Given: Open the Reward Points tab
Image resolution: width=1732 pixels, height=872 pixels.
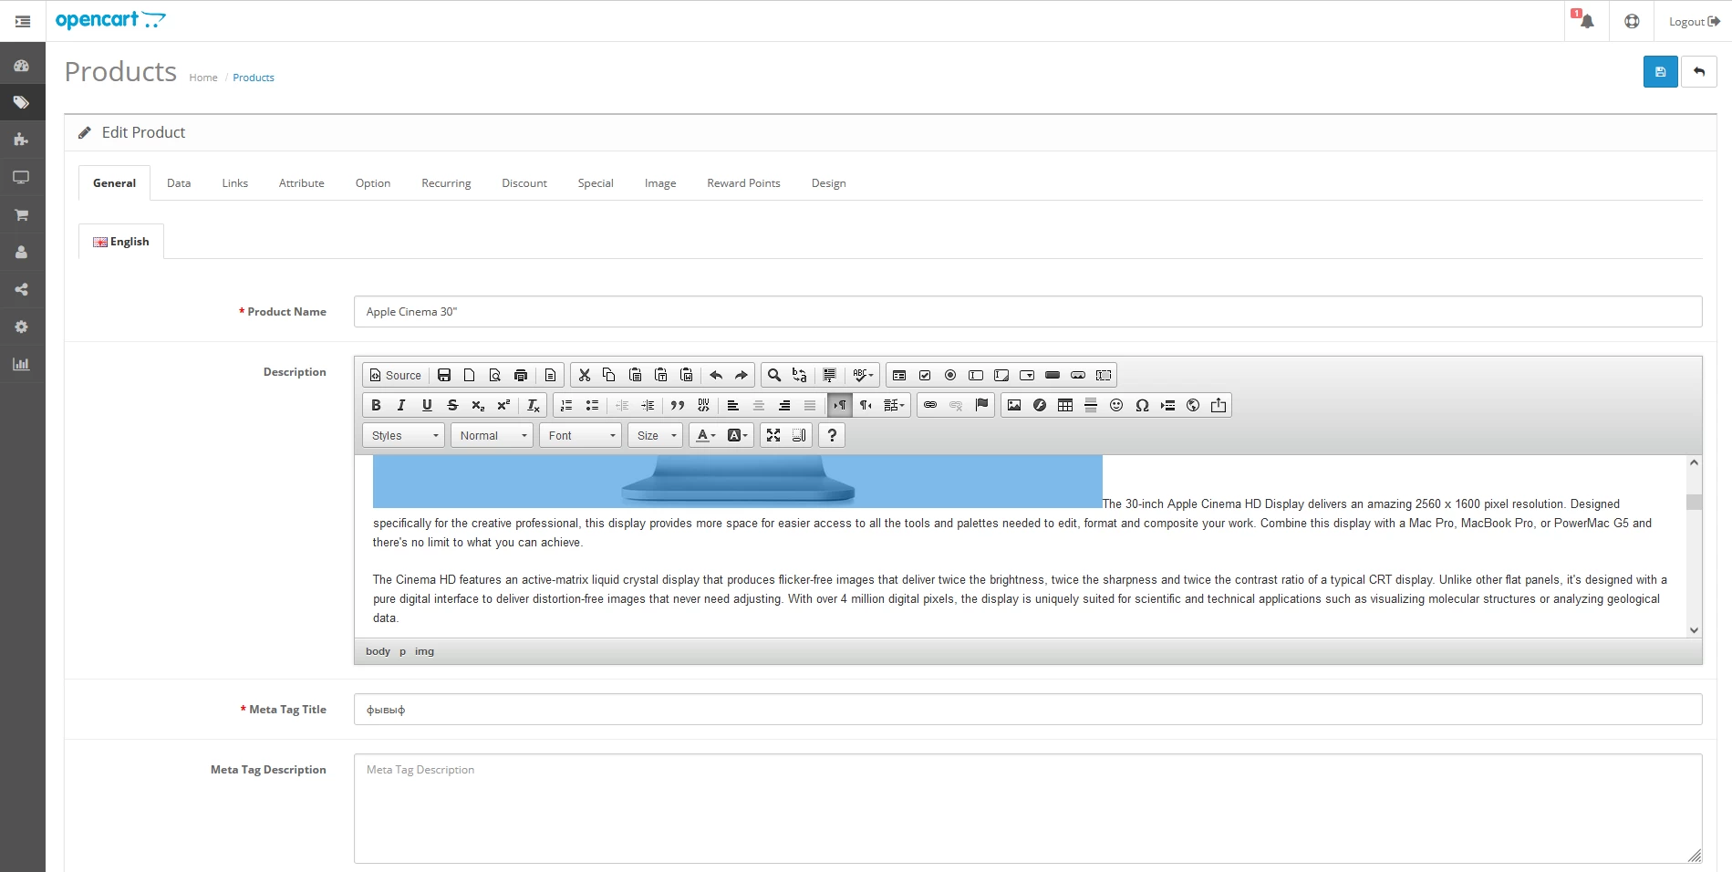Looking at the screenshot, I should 744,183.
